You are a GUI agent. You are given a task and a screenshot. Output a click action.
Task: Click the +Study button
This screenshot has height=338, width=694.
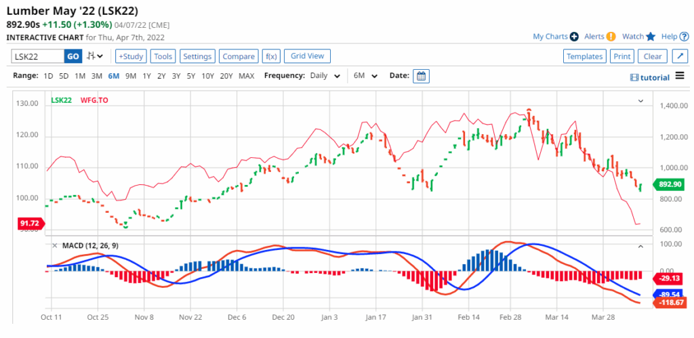[130, 56]
